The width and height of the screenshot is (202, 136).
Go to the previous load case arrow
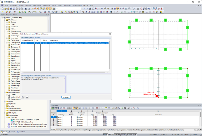point(85,8)
